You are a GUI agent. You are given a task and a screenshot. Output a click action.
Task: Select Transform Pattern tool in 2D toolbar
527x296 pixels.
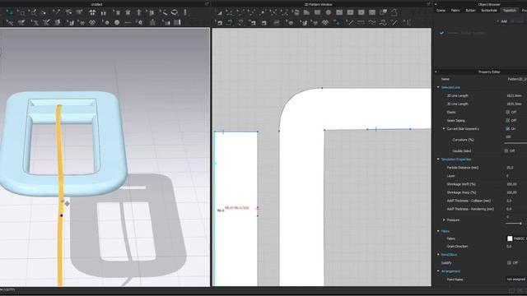click(x=219, y=12)
